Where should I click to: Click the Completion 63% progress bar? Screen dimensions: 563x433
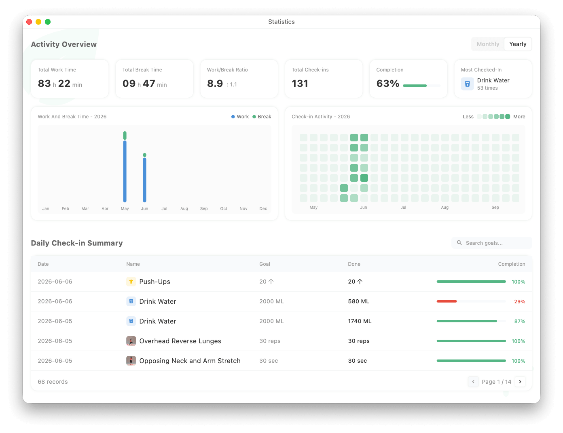click(x=421, y=86)
